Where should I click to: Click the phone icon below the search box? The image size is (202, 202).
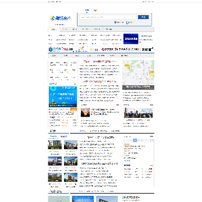tap(127, 22)
